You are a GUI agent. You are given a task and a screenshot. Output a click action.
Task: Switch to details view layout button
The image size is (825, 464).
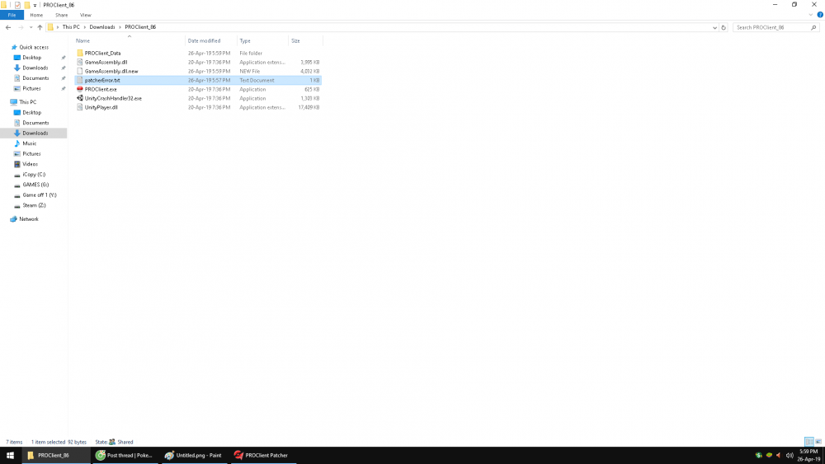(x=808, y=442)
